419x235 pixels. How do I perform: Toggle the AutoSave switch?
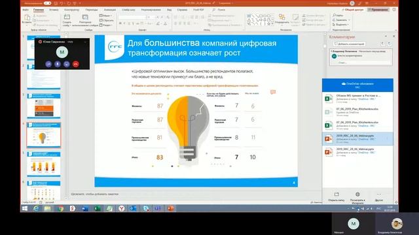(47, 3)
